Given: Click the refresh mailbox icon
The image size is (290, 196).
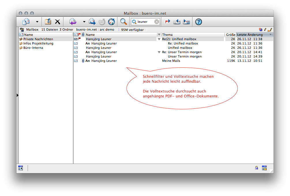Looking at the screenshot, I should 111,22.
